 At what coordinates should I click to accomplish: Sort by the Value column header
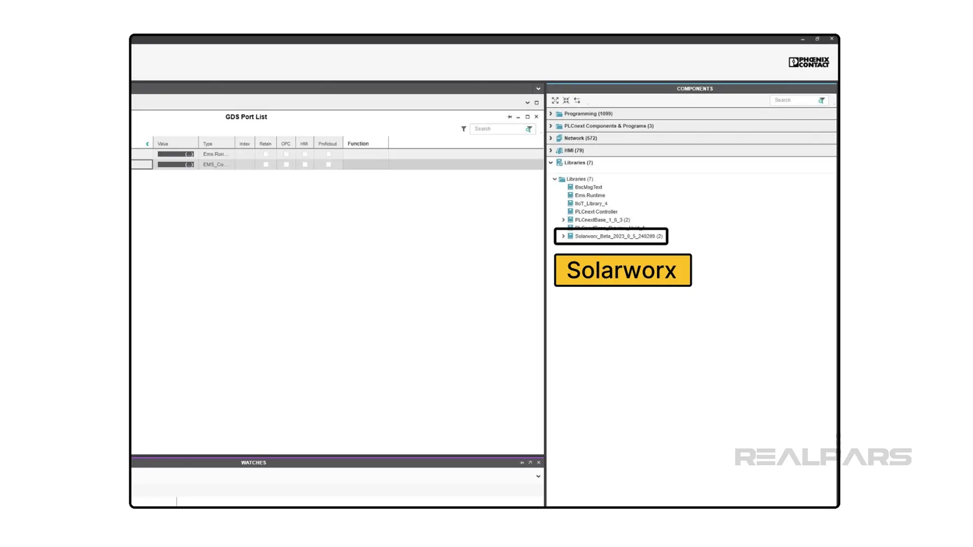coord(175,144)
